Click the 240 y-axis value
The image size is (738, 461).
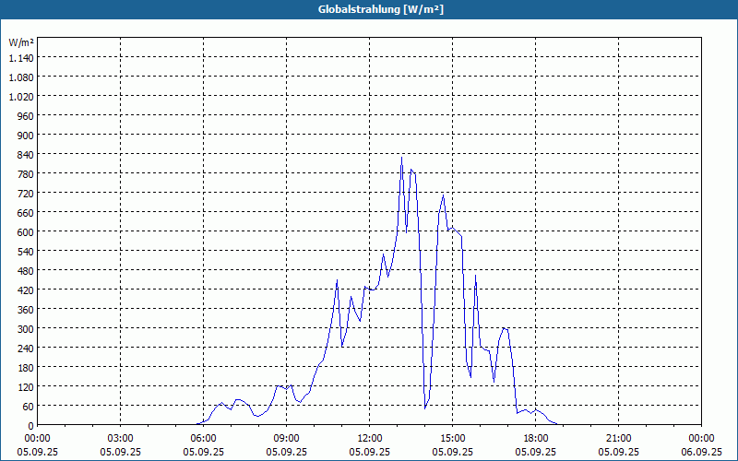tap(27, 349)
